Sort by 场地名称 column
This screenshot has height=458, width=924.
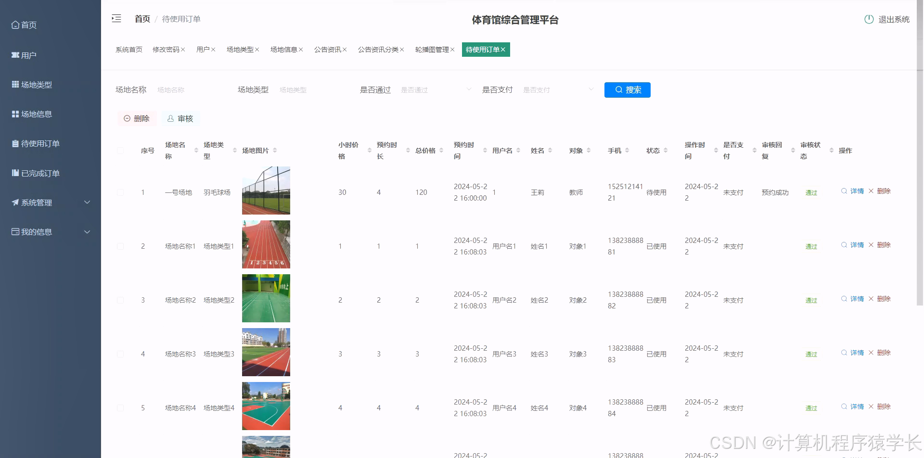[196, 151]
